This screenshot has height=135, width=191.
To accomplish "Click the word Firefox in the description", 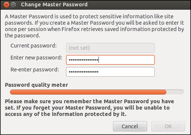I will tap(71, 29).
